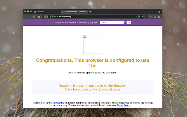Screen dimensions: 187x117
Task: Go forward to the next page
Action: (x=30, y=17)
